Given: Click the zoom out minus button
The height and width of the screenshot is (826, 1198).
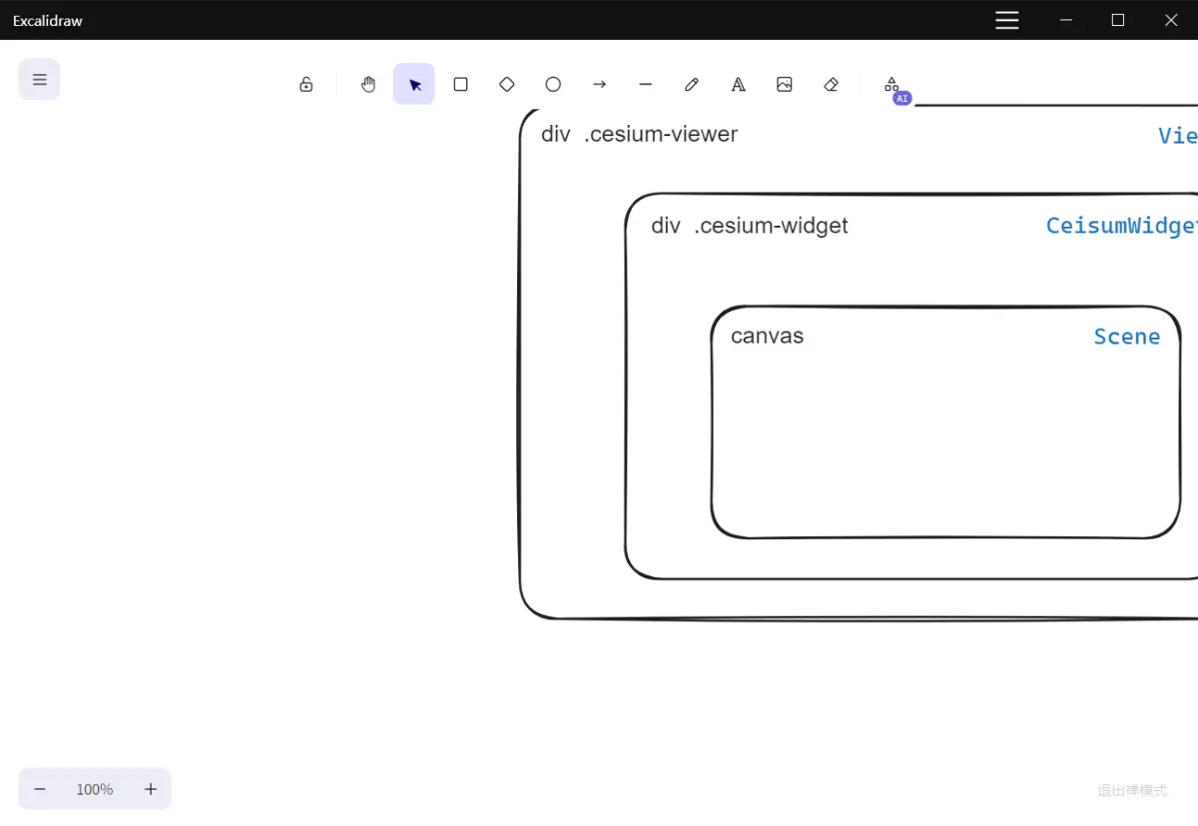Looking at the screenshot, I should pyautogui.click(x=40, y=789).
